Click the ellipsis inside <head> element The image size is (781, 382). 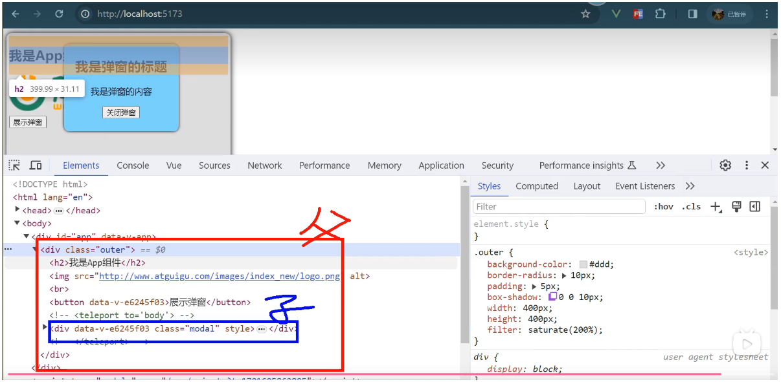coord(58,211)
